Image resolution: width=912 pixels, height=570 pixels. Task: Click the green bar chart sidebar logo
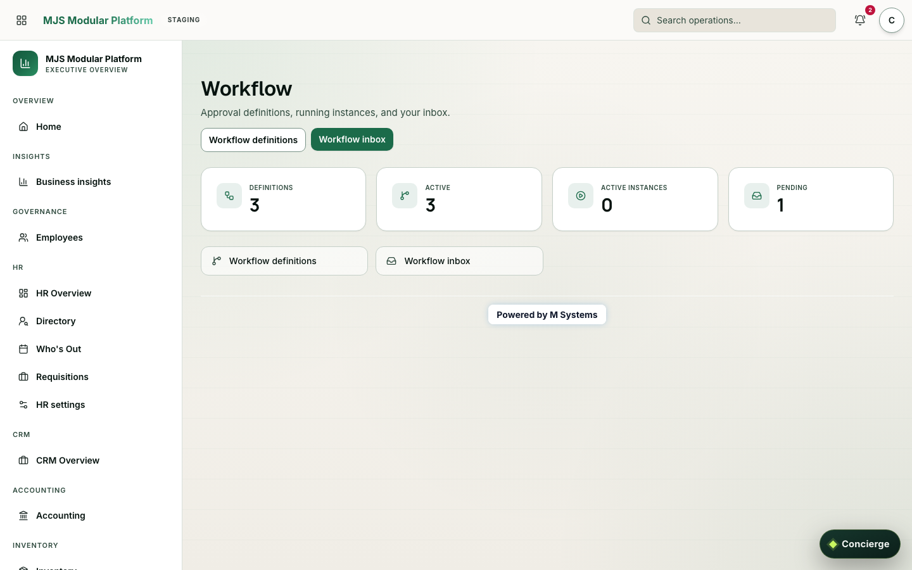click(25, 63)
